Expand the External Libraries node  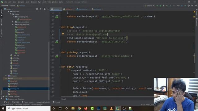point(4,97)
